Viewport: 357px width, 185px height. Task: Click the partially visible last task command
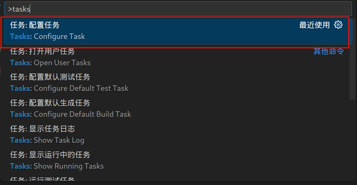coord(42,179)
